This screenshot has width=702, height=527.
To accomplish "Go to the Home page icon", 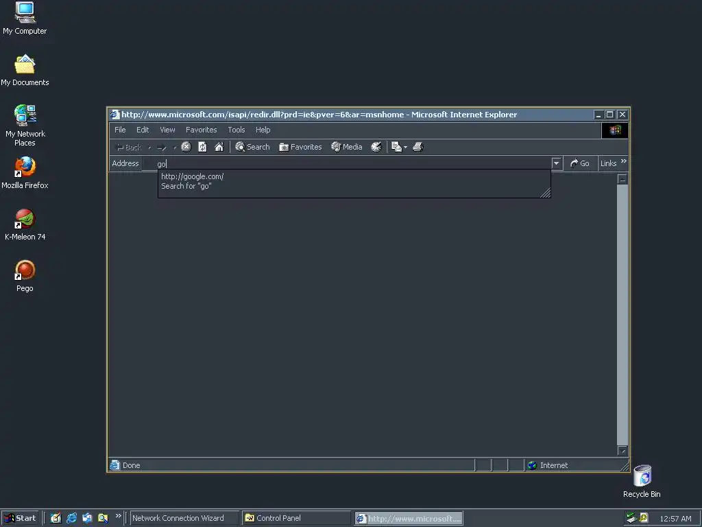I will click(219, 147).
